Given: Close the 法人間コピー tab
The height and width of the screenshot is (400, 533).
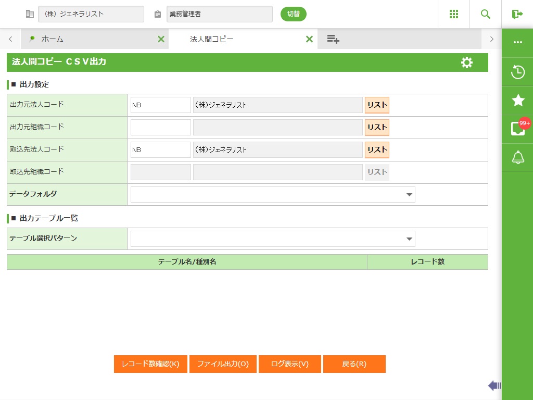Looking at the screenshot, I should (309, 39).
